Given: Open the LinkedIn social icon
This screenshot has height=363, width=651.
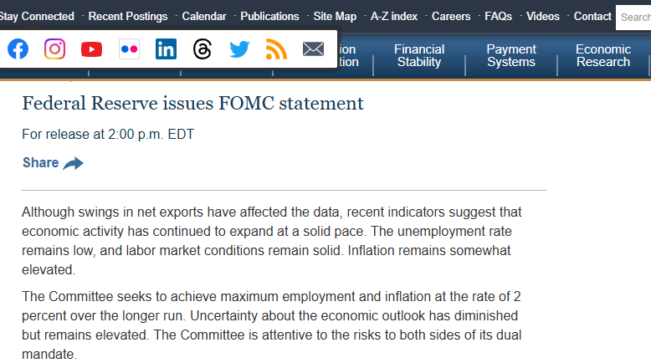Looking at the screenshot, I should [166, 49].
